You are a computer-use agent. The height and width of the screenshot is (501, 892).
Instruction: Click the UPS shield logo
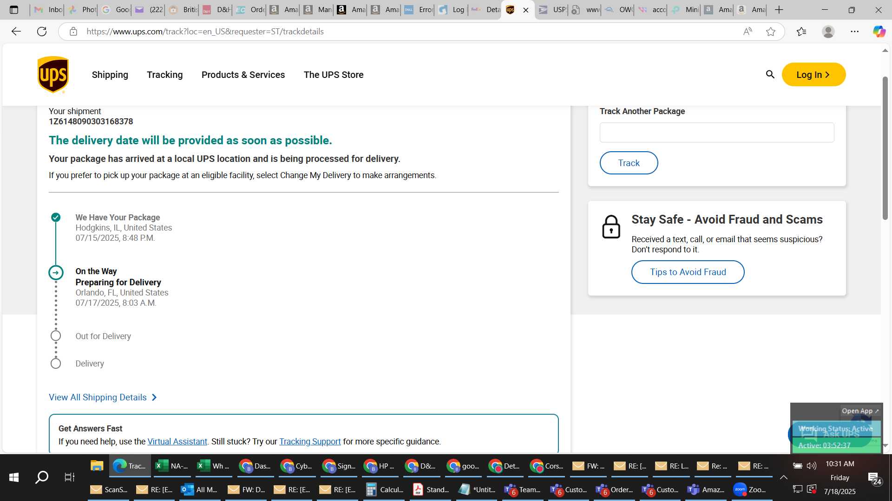click(x=53, y=75)
